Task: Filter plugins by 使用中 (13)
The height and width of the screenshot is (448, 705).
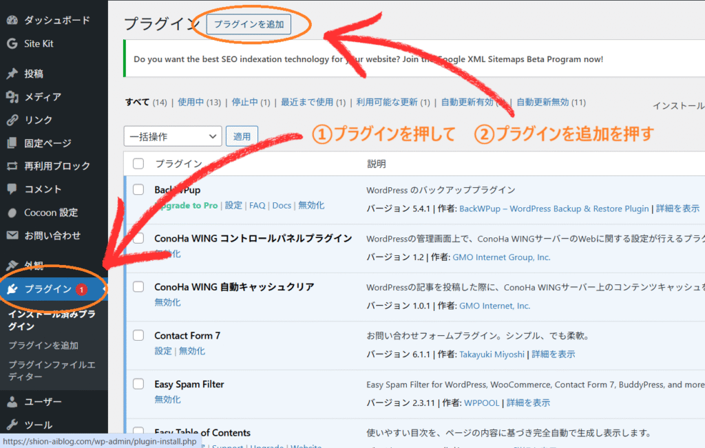Action: [x=199, y=103]
